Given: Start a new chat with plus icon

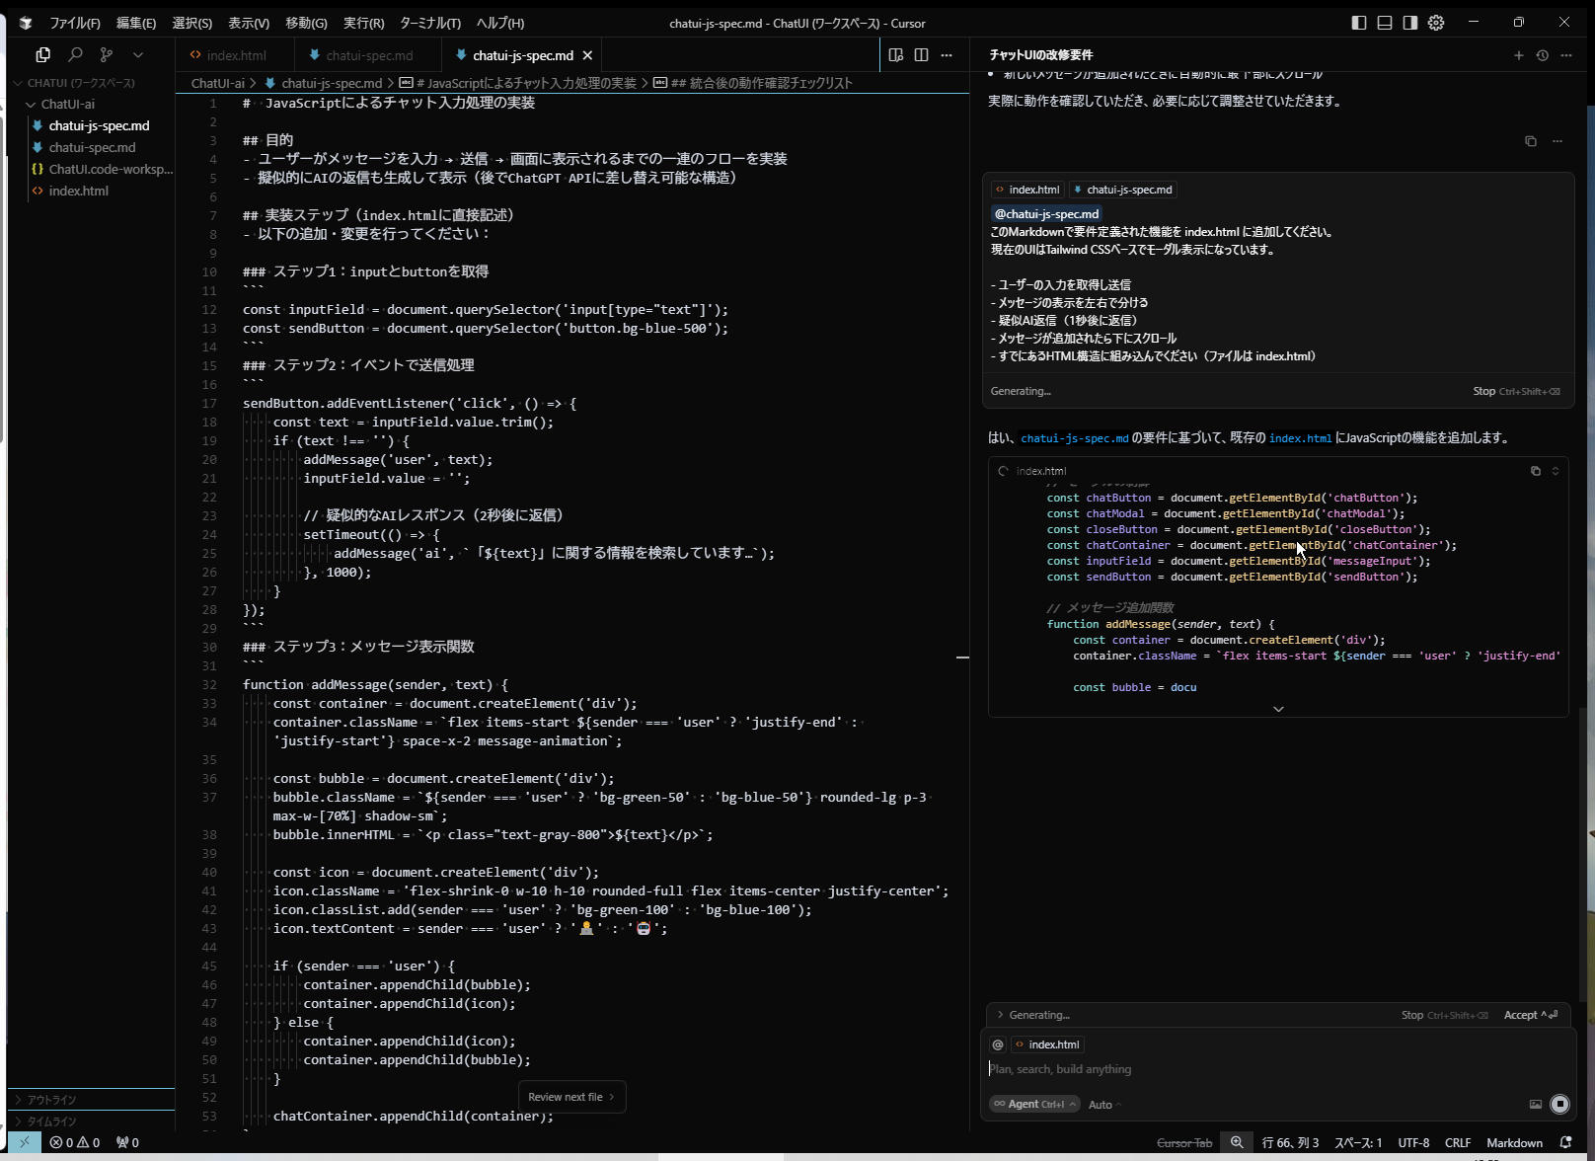Looking at the screenshot, I should click(1518, 55).
